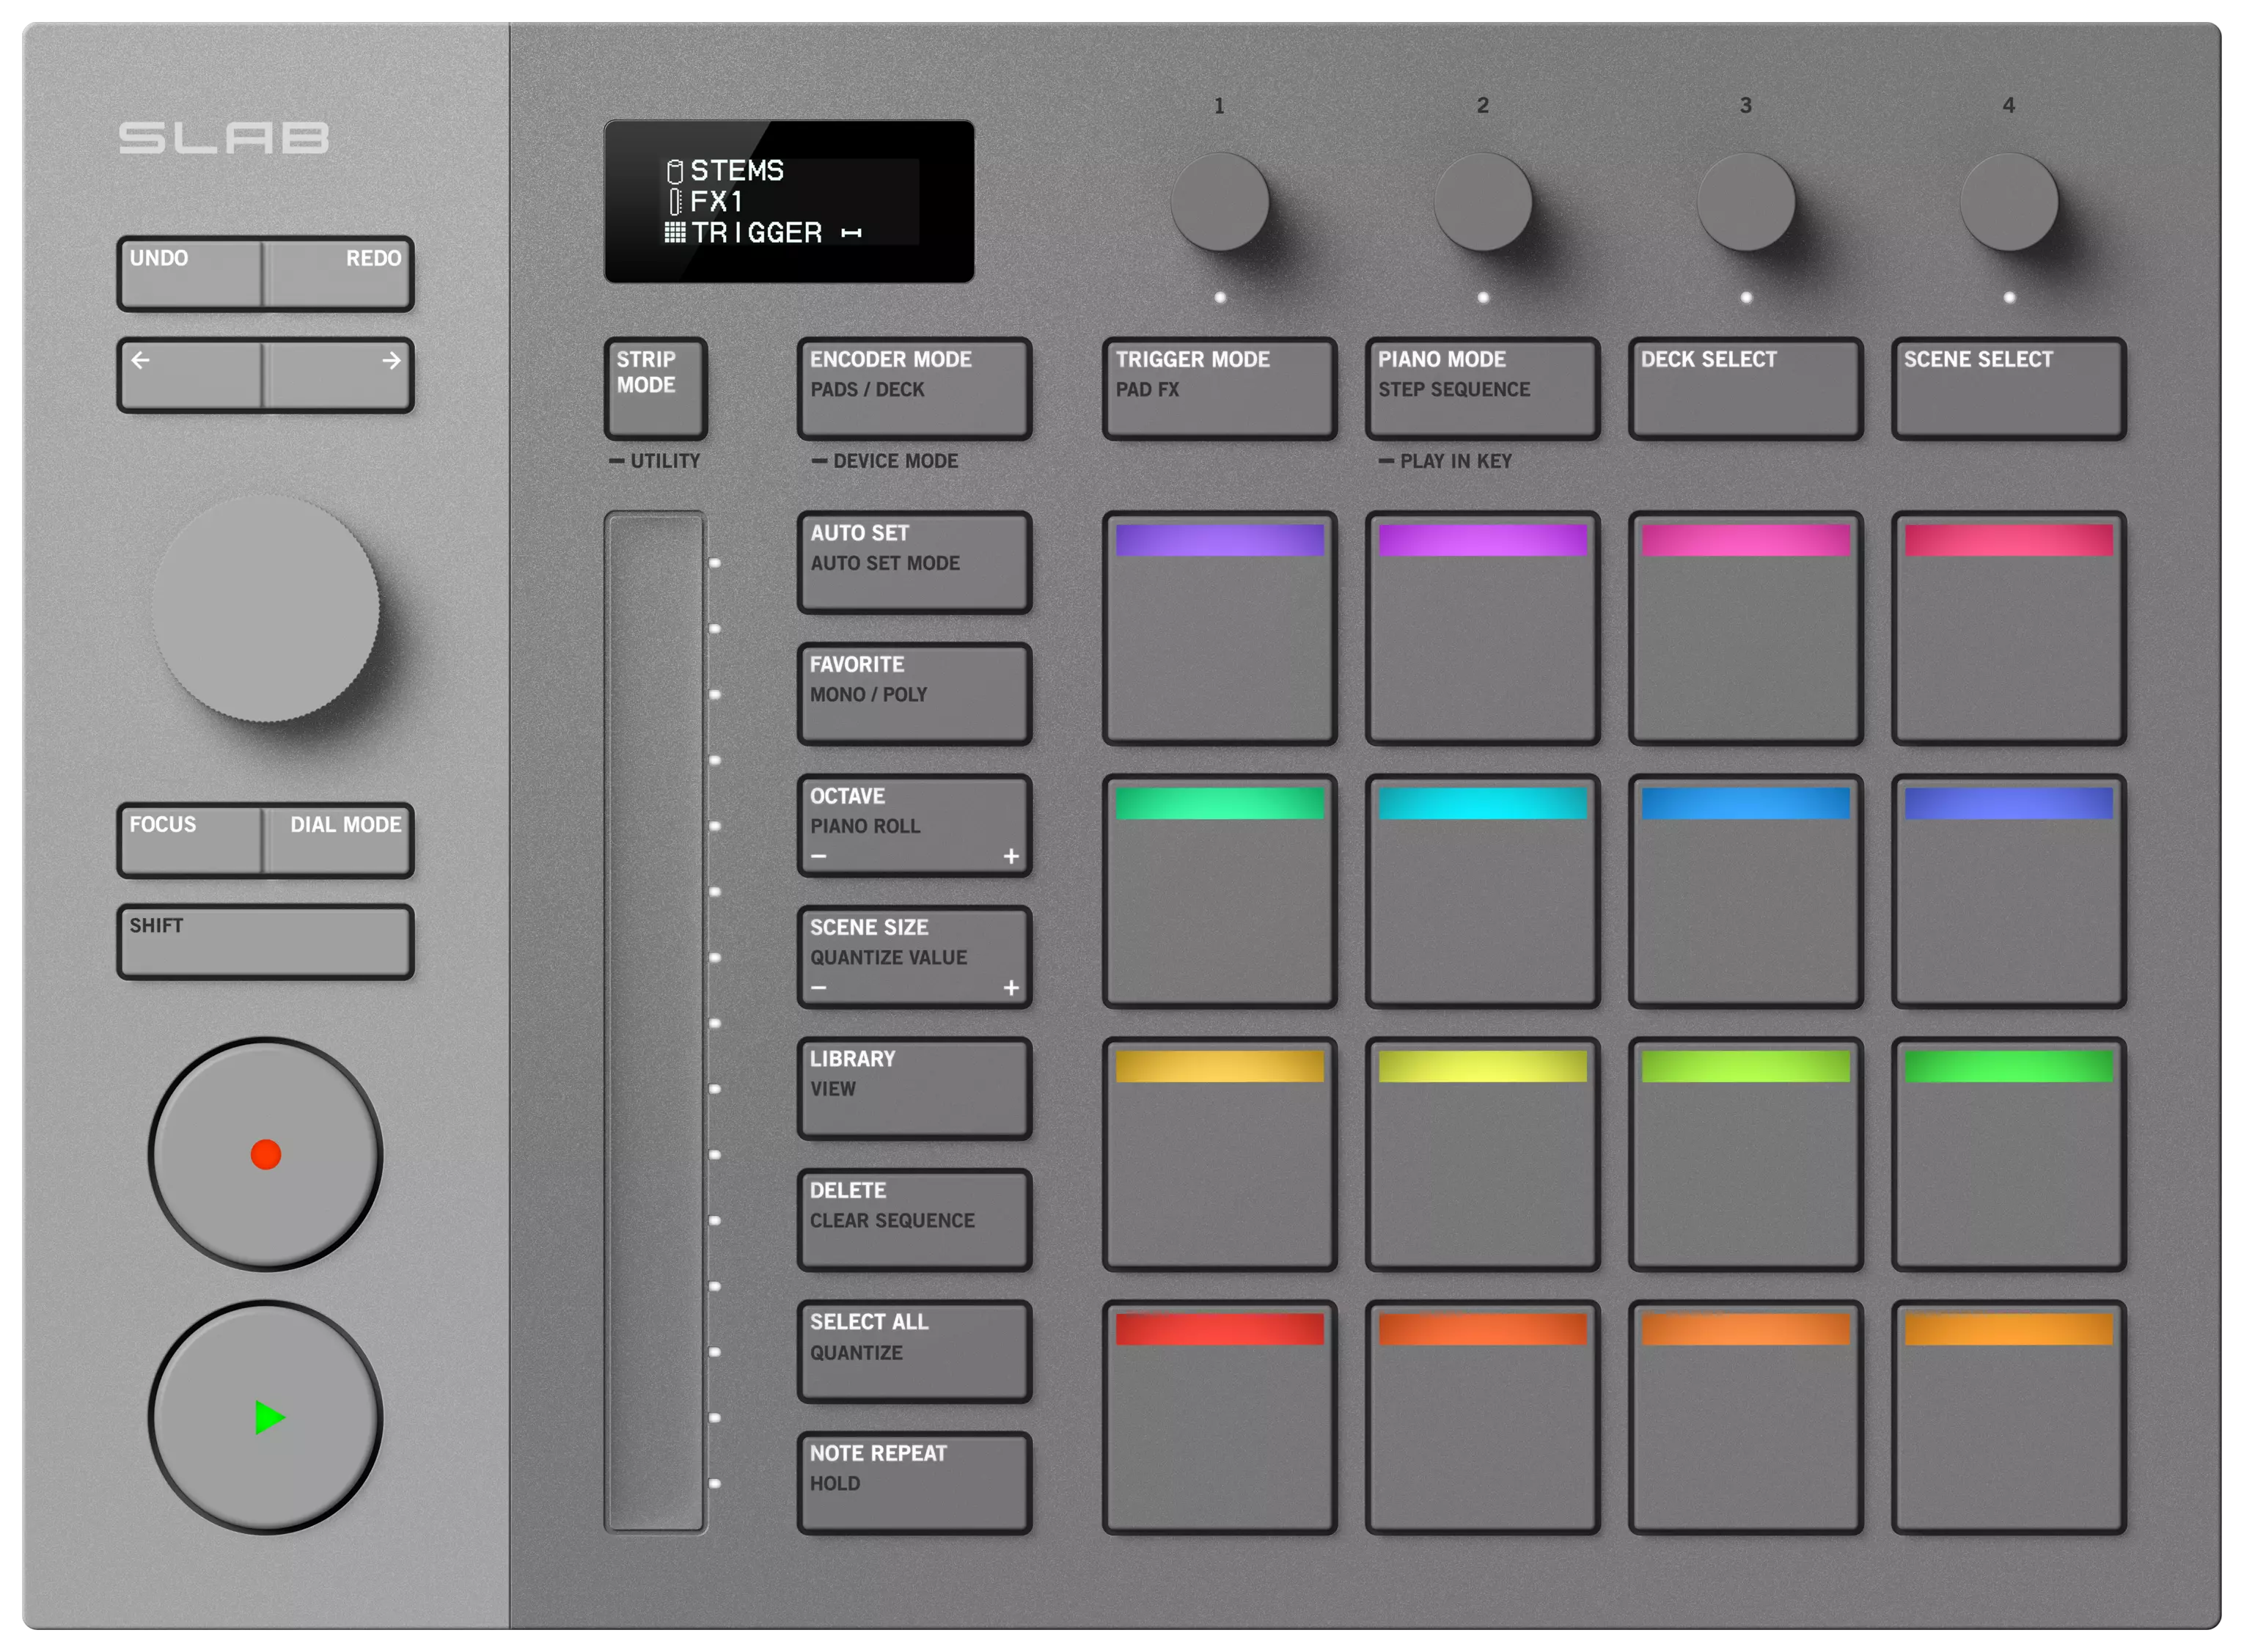Click the pad grid icon beside TRIGGER
This screenshot has width=2244, height=1652.
pyautogui.click(x=675, y=233)
